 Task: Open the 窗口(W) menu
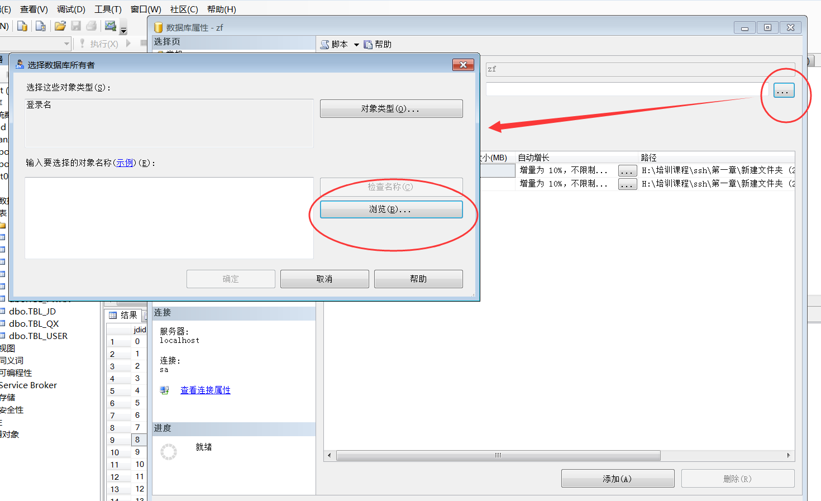coord(146,9)
